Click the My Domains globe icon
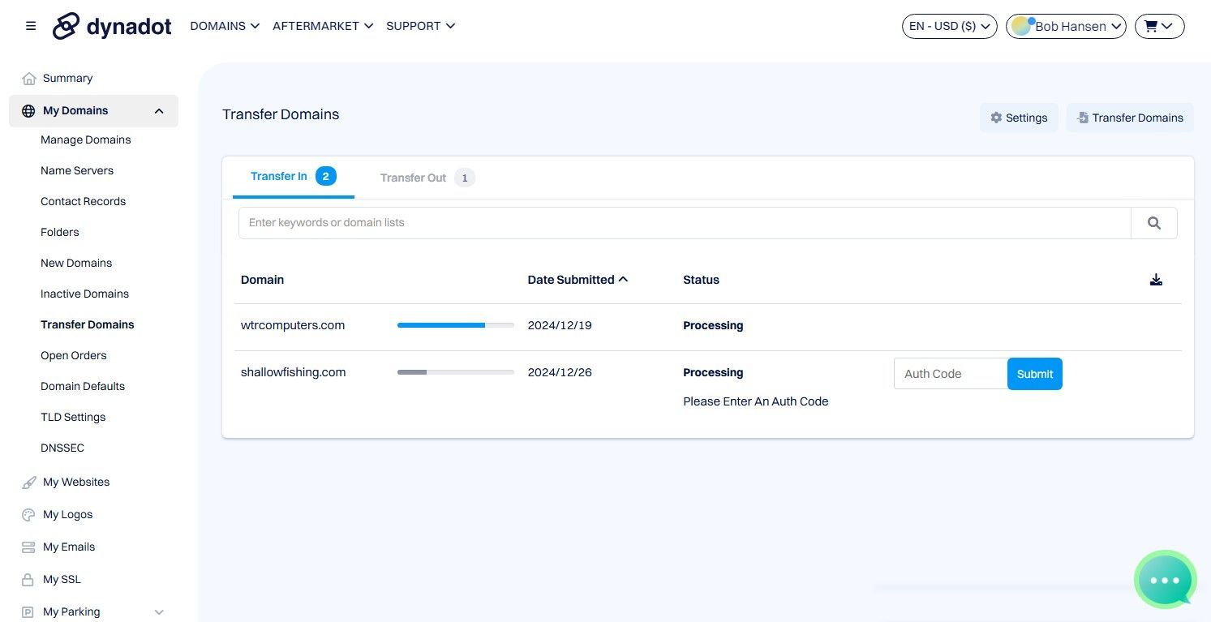This screenshot has height=622, width=1211. 28,111
